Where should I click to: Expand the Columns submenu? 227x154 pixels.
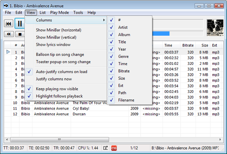tap(66, 20)
